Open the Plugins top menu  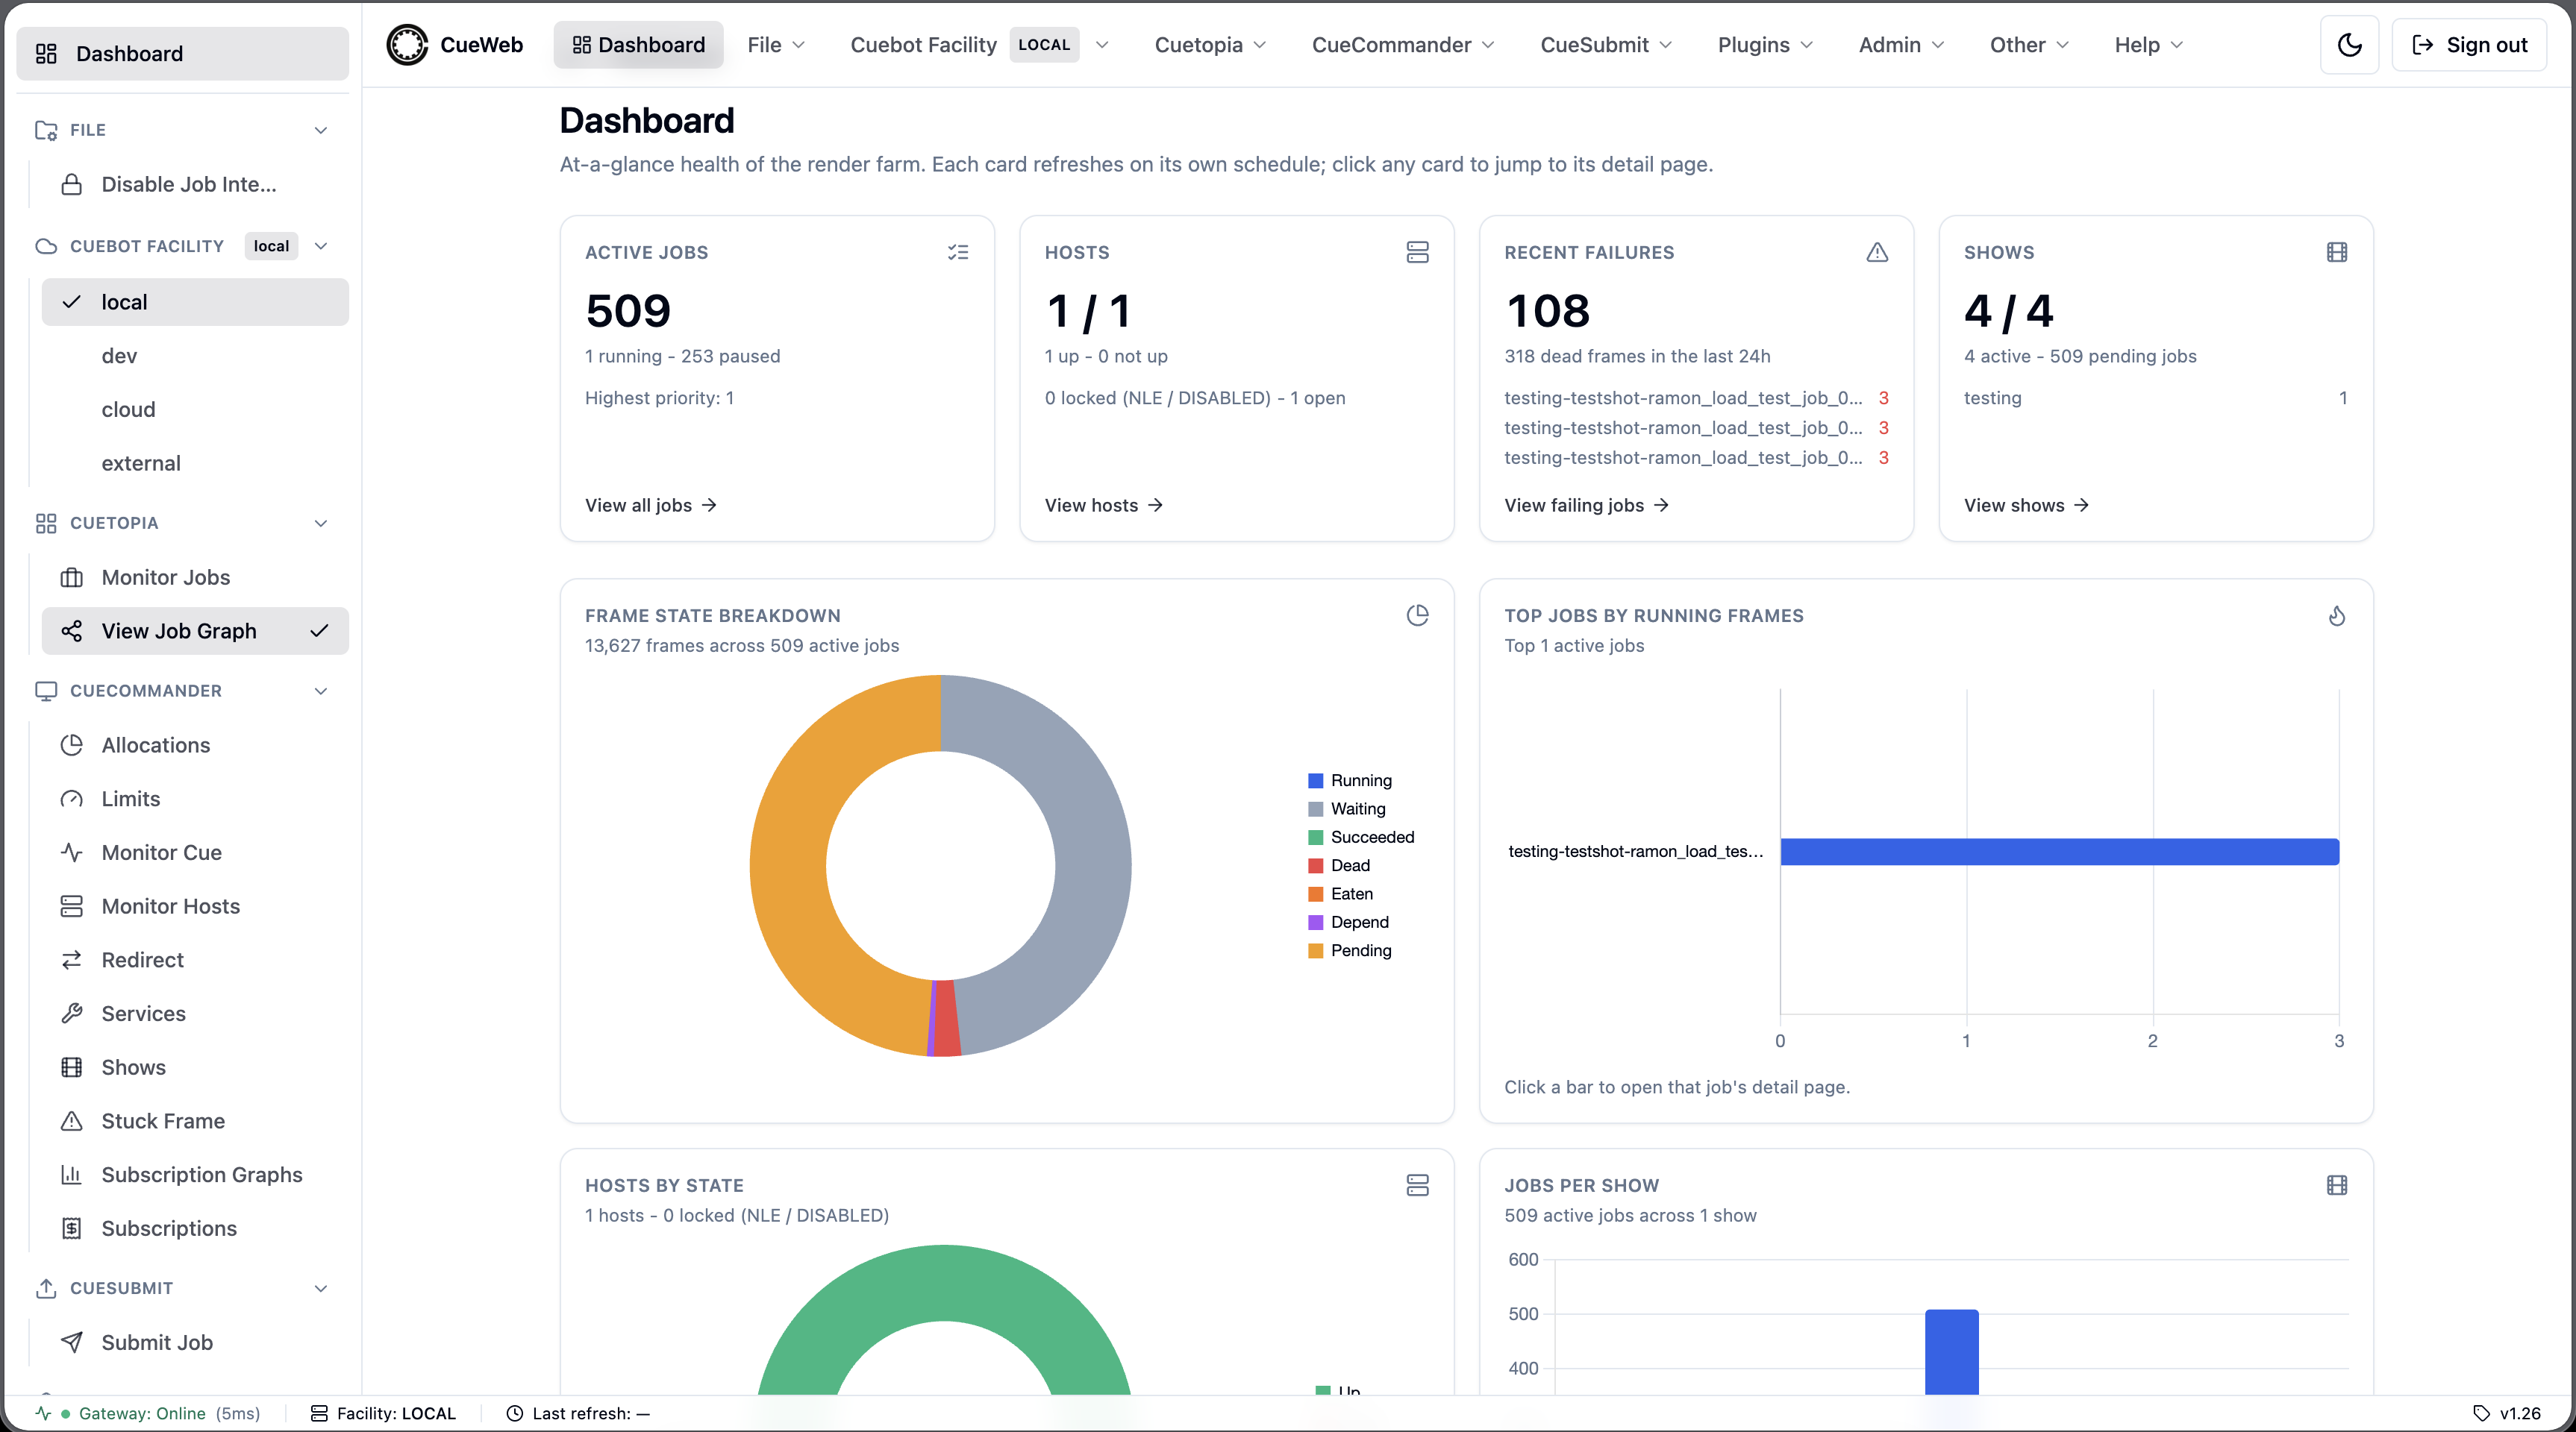point(1765,45)
